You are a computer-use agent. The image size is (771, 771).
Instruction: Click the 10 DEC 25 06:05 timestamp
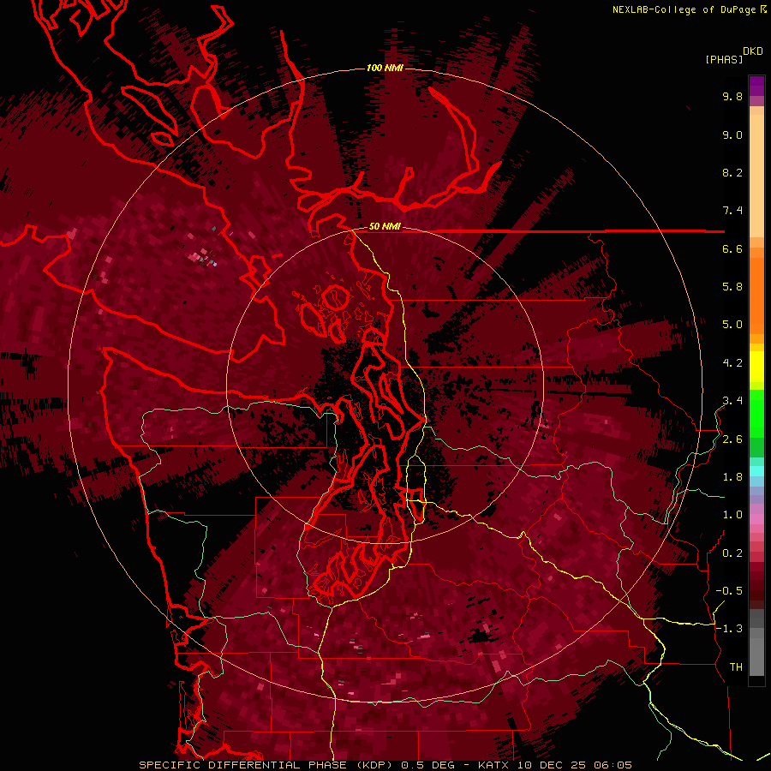click(x=574, y=765)
